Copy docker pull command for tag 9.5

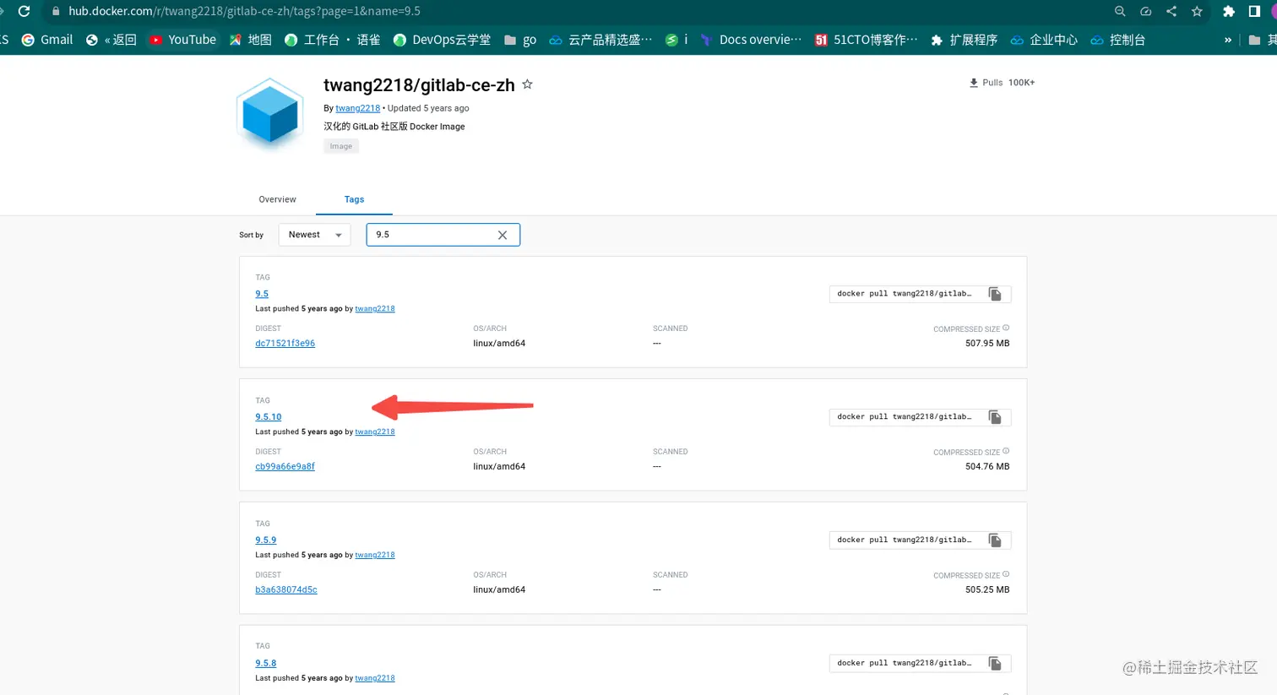pyautogui.click(x=995, y=294)
